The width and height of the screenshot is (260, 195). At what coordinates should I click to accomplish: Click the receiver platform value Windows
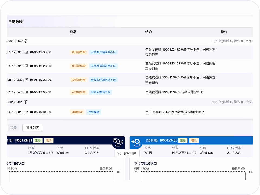click(206, 153)
